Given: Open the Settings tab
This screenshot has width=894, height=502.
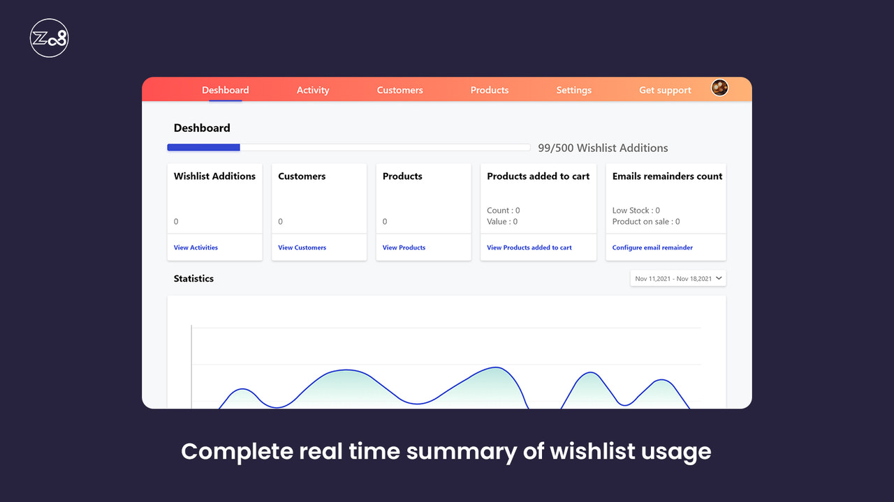Looking at the screenshot, I should tap(573, 90).
